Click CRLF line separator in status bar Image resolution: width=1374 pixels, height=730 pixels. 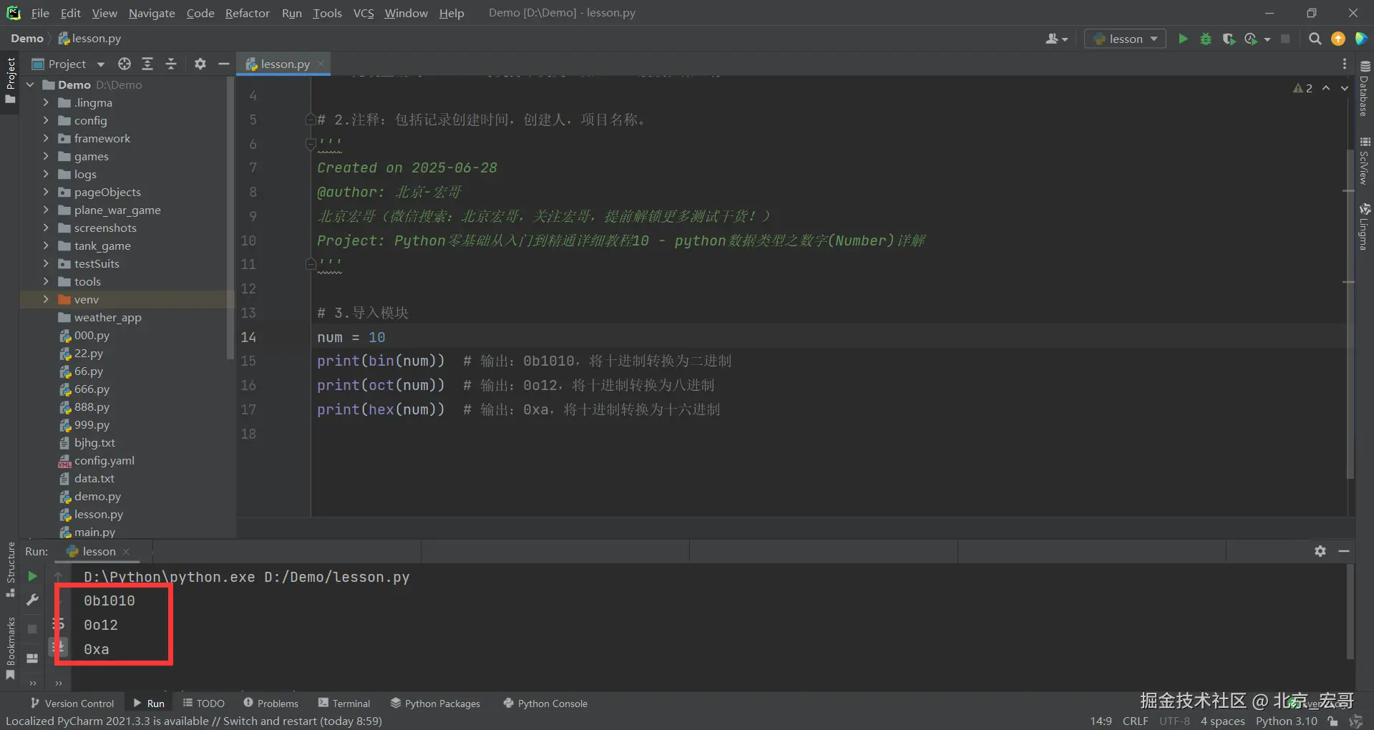[x=1136, y=721]
